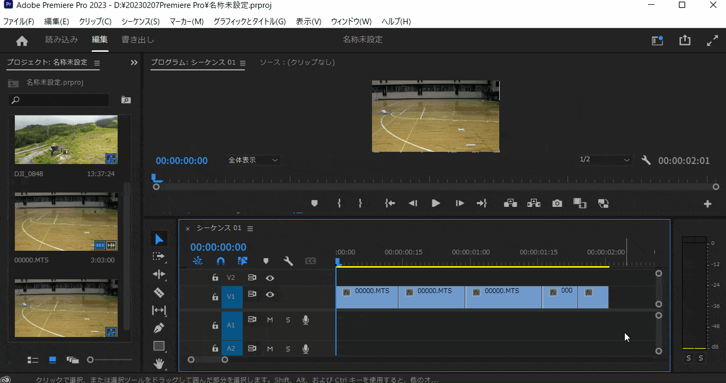The height and width of the screenshot is (383, 726).
Task: Toggle the lock on track V2
Action: point(215,277)
